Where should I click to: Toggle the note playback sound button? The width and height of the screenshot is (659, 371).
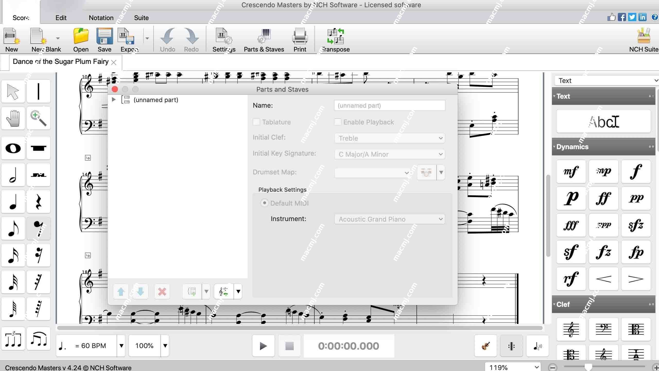[x=537, y=346]
